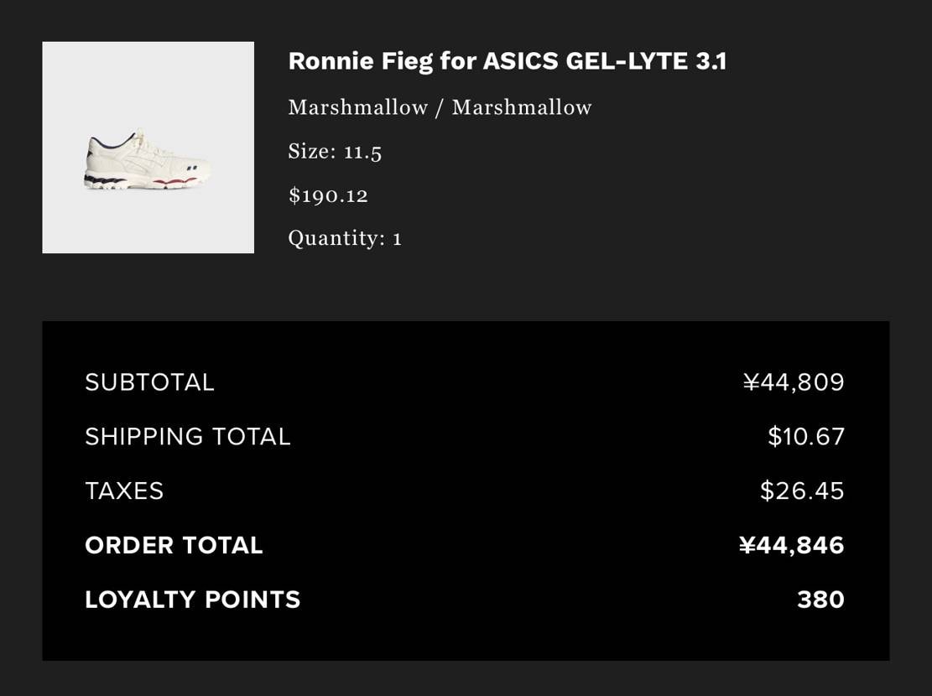Click the ¥44,809 subtotal amount
Viewport: 932px width, 696px height.
point(794,382)
